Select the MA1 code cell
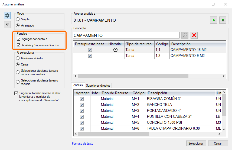The image size is (232, 150). tap(139, 99)
